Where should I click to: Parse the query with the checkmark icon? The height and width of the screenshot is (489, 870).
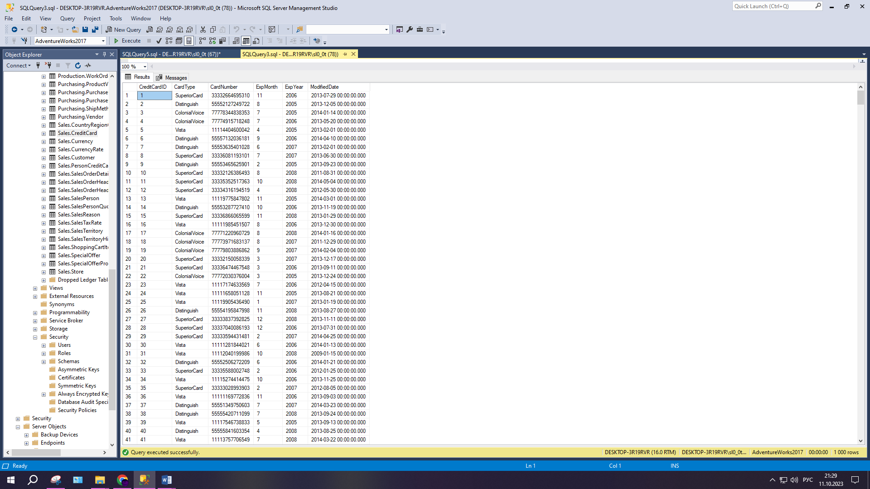coord(159,41)
